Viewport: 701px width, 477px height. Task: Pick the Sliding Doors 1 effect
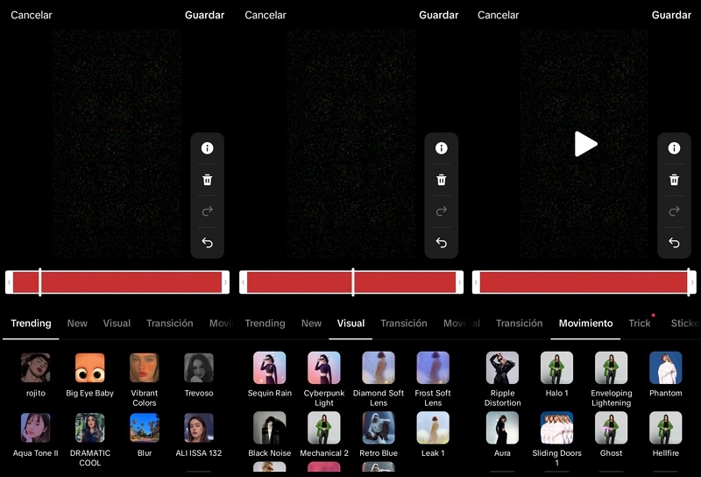point(556,428)
